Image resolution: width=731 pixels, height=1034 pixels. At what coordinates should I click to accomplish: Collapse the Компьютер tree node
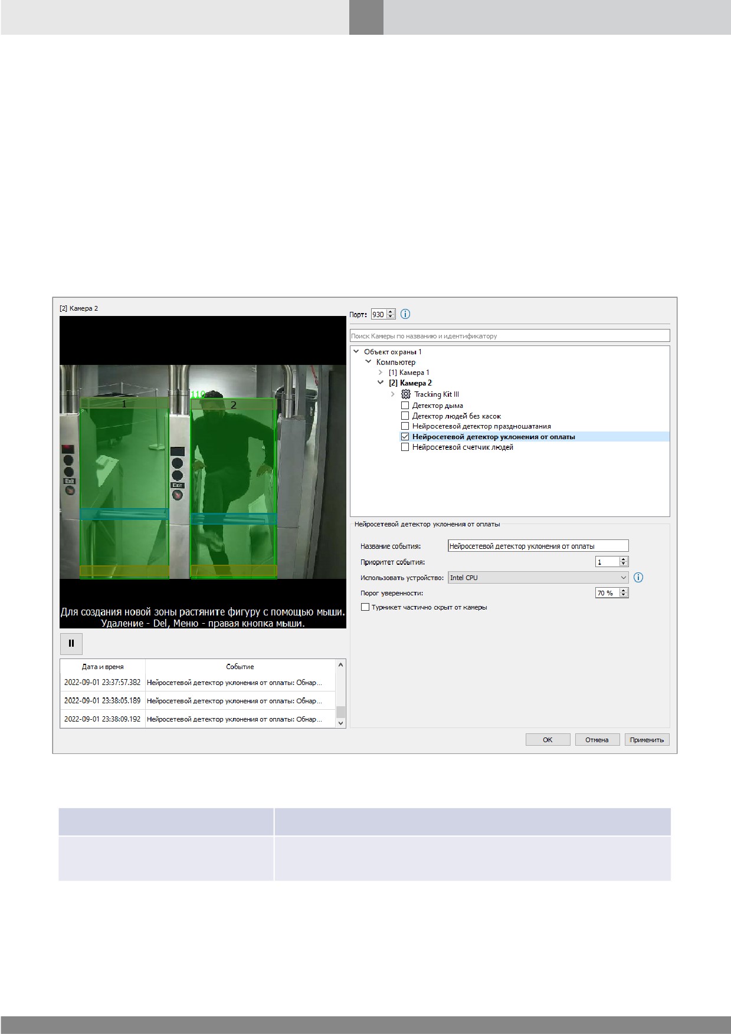coord(368,361)
